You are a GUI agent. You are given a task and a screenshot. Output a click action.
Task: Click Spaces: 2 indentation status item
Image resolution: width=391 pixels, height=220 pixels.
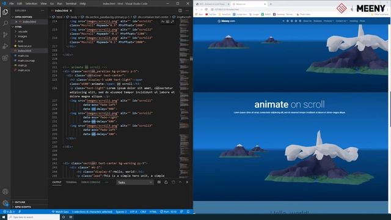click(x=121, y=212)
